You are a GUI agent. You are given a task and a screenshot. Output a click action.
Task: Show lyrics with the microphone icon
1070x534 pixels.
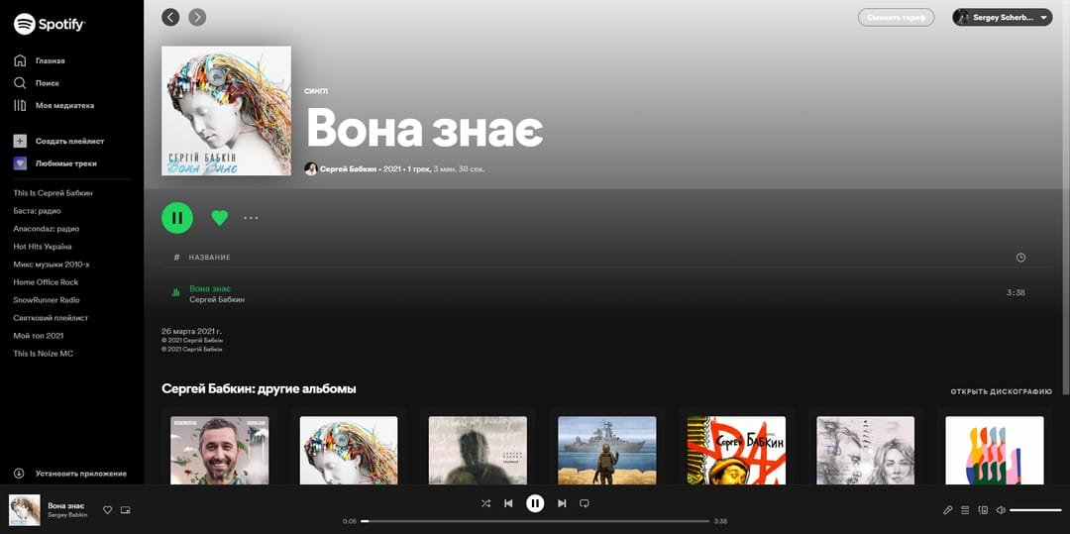[x=947, y=510]
